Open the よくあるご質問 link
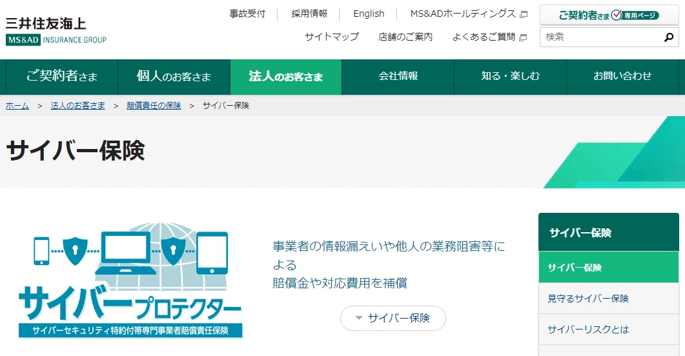 pyautogui.click(x=484, y=37)
